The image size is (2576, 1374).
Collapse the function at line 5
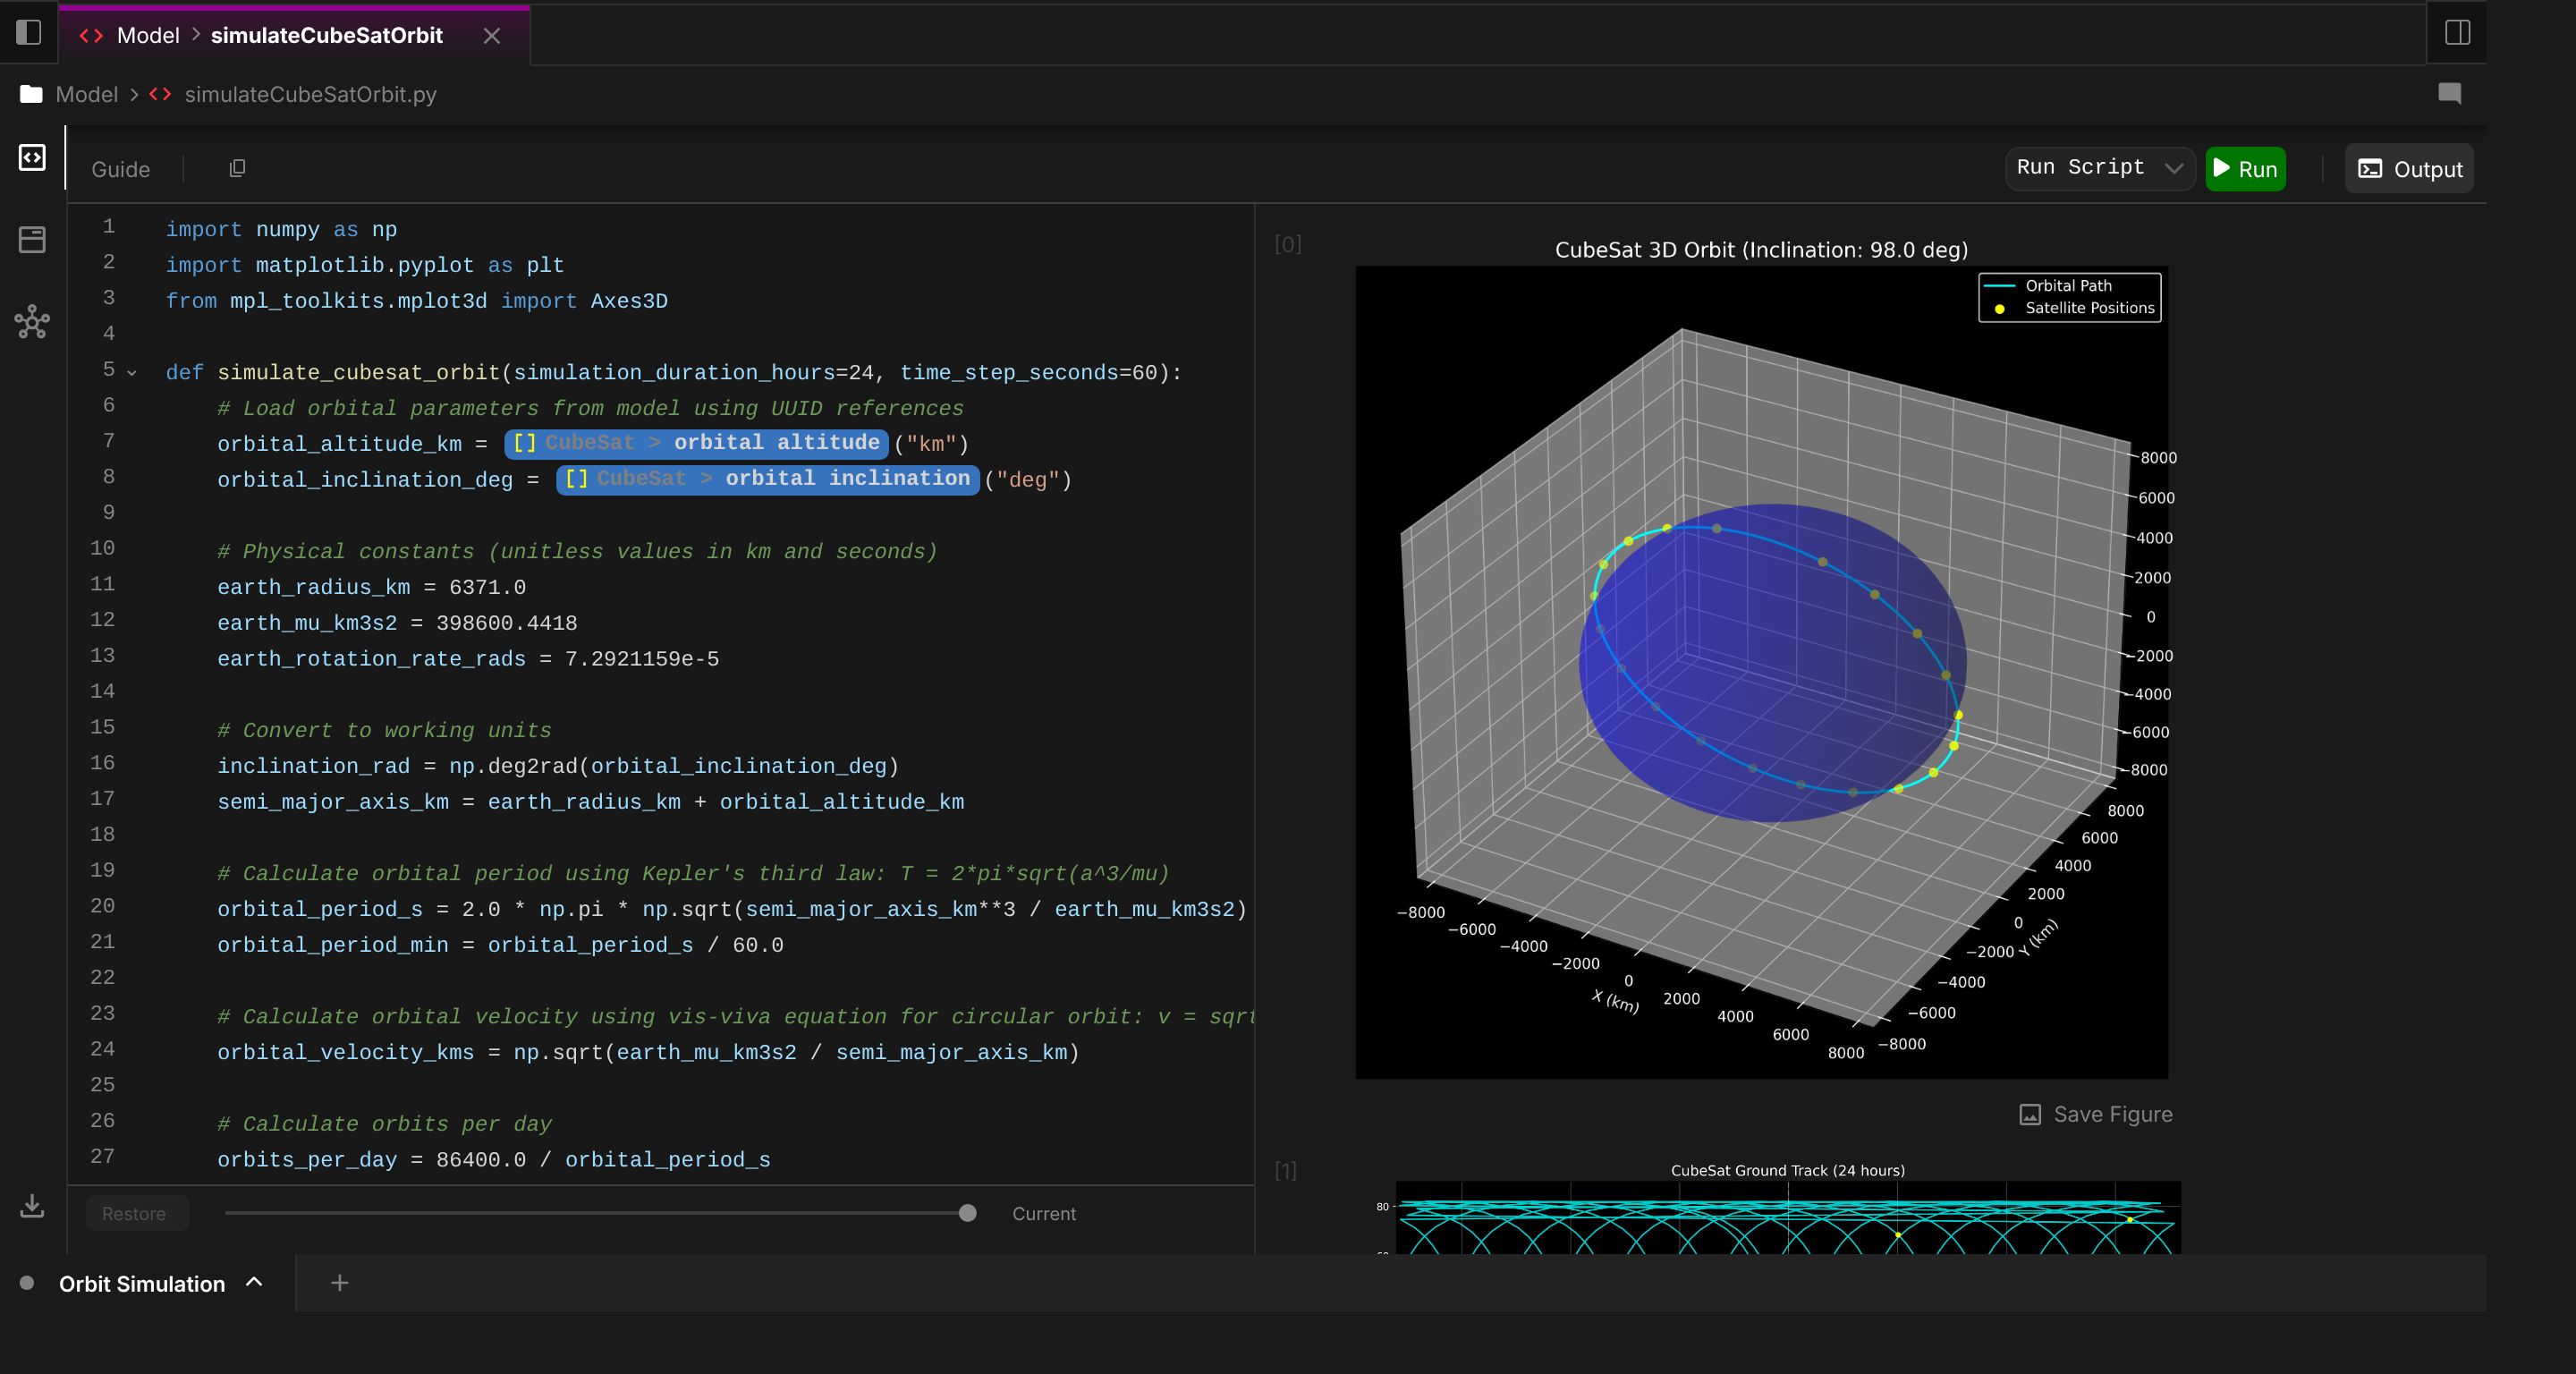(132, 373)
